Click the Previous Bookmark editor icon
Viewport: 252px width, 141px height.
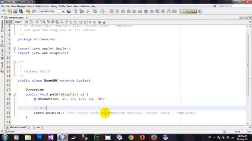67,22
